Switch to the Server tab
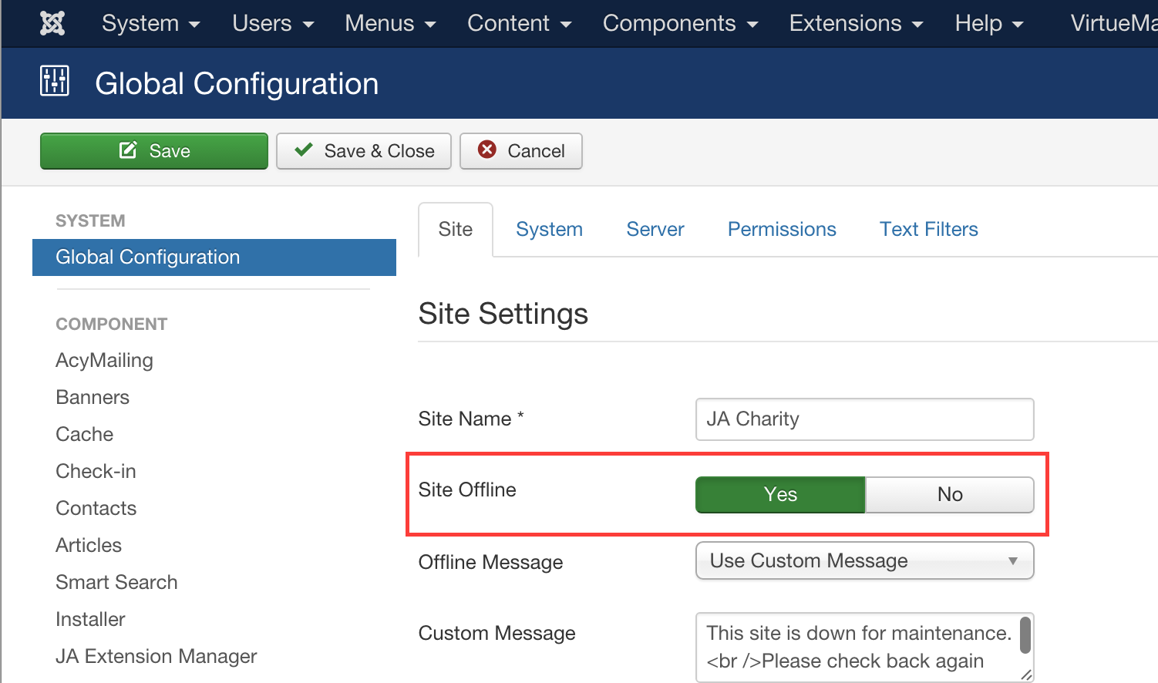Image resolution: width=1158 pixels, height=683 pixels. [x=655, y=229]
